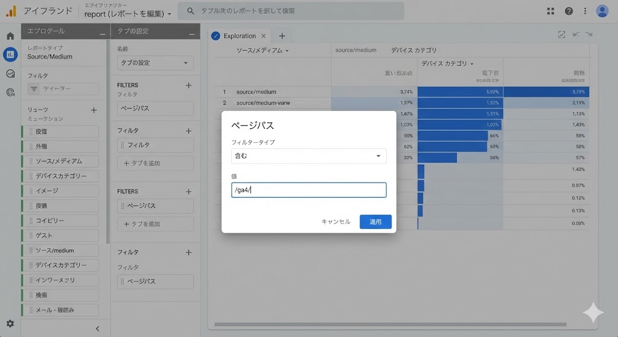Image resolution: width=618 pixels, height=337 pixels.
Task: Select the メール dimension chip at bottom
Action: [x=60, y=310]
